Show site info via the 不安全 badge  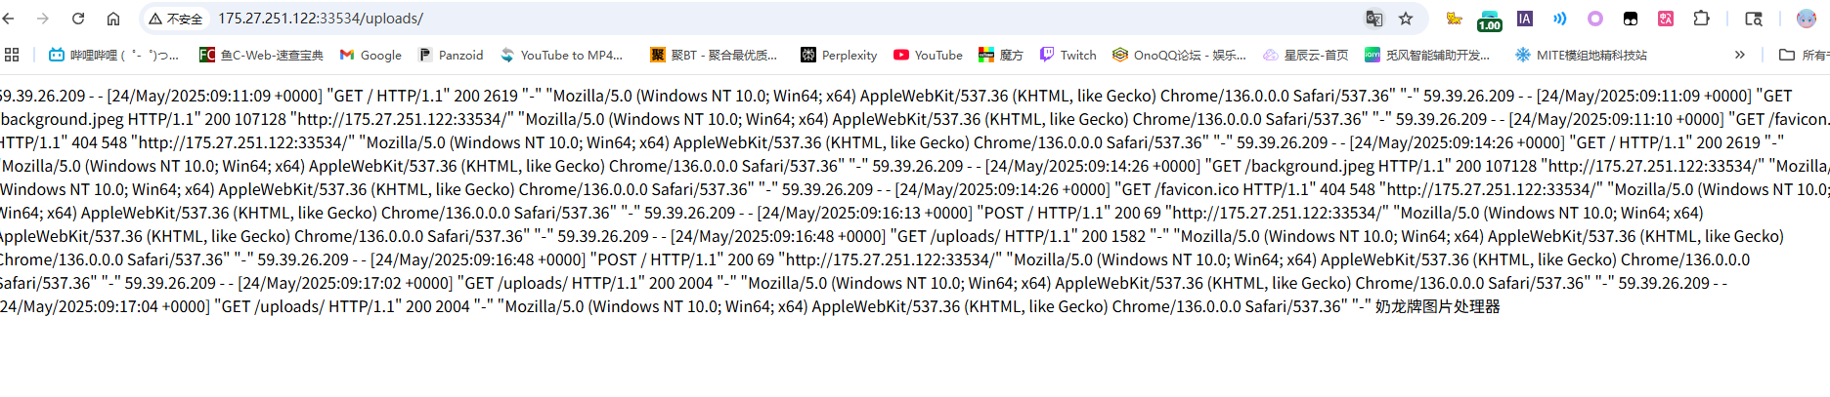coord(176,19)
